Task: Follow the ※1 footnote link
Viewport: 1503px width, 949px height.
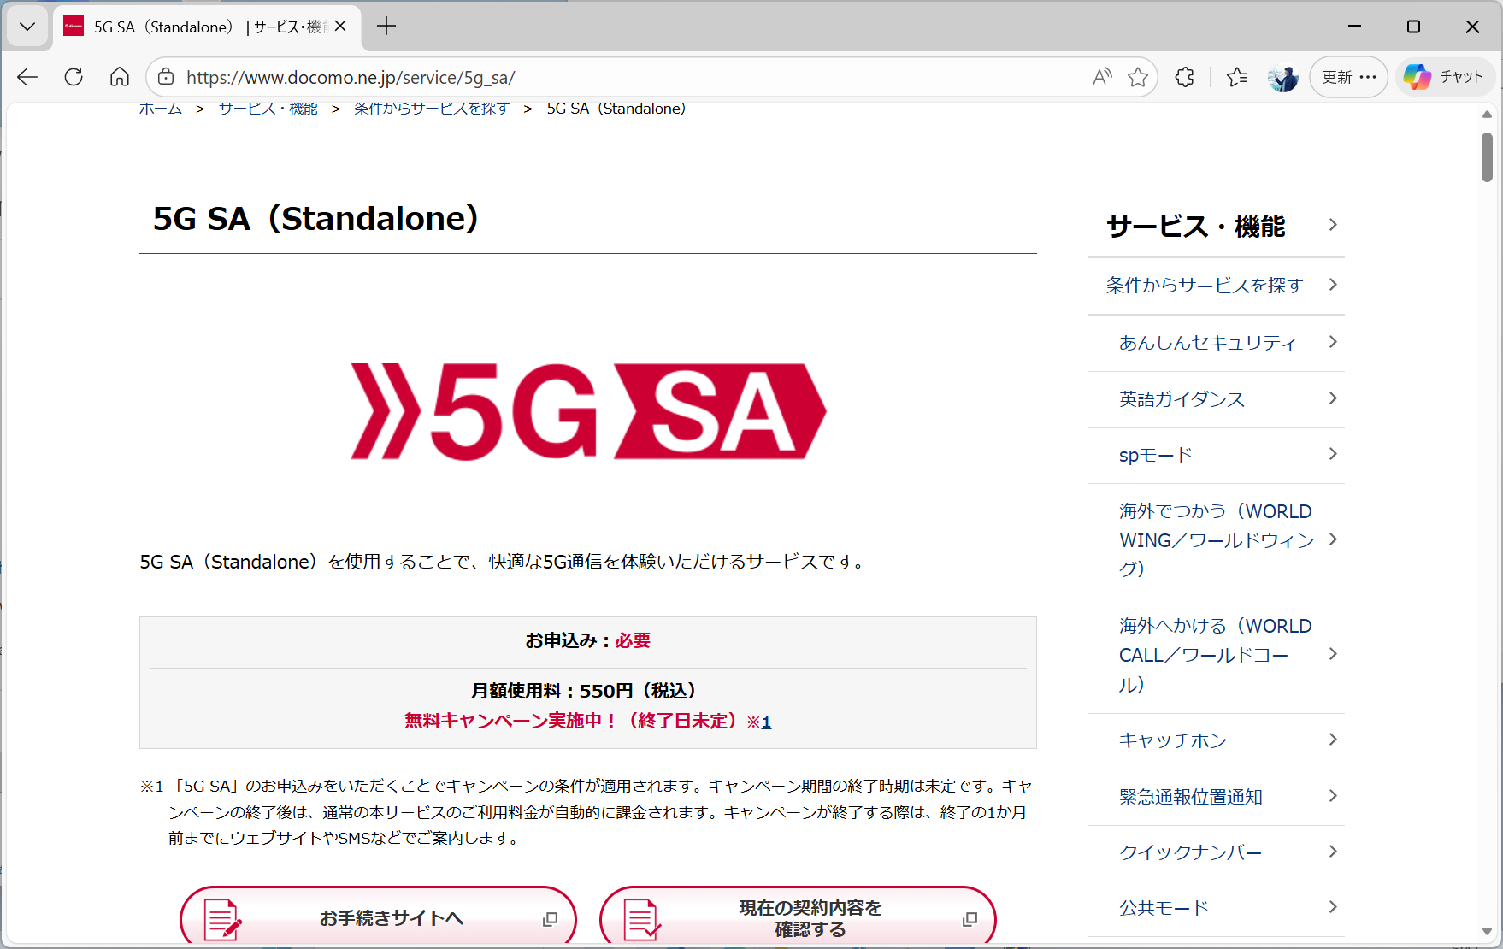Action: tap(766, 722)
